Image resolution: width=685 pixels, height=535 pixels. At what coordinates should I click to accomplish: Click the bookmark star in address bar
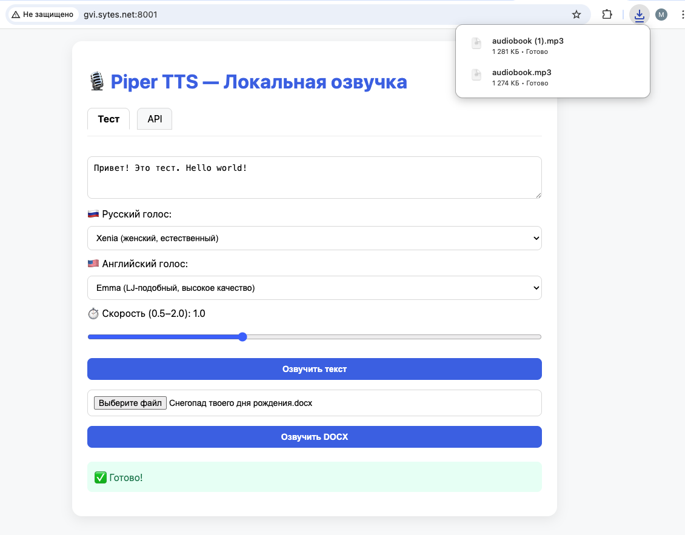(576, 14)
